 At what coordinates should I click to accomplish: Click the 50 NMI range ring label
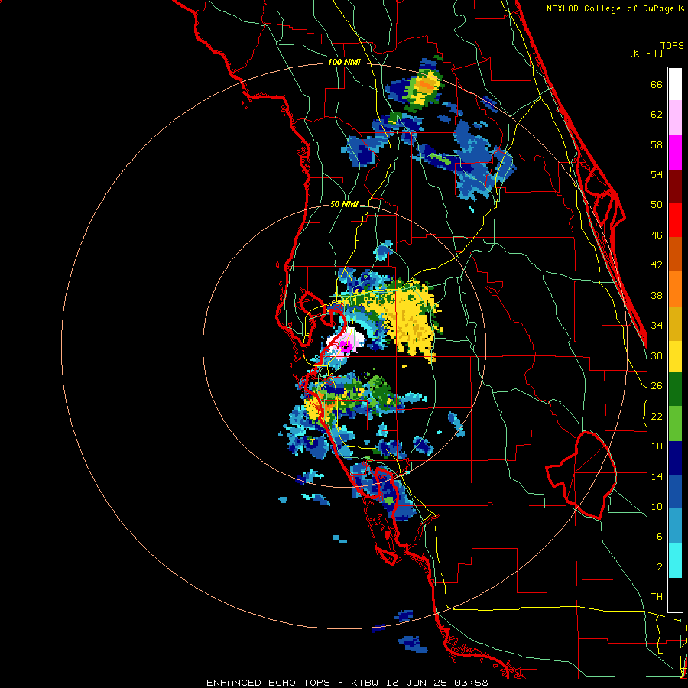(344, 204)
